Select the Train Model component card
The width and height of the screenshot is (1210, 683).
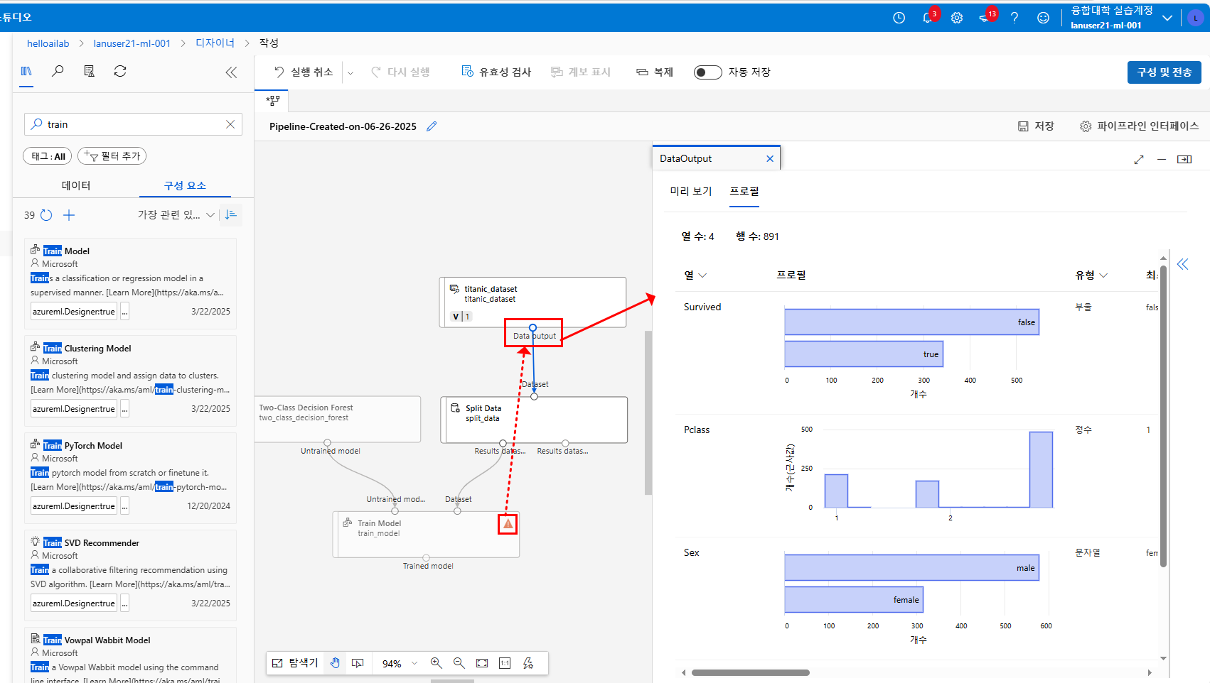131,283
